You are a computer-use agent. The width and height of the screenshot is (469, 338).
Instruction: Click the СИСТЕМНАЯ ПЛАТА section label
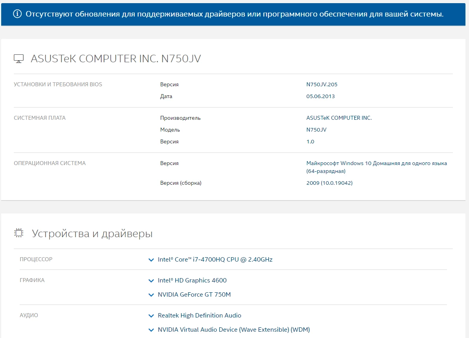[x=39, y=118]
